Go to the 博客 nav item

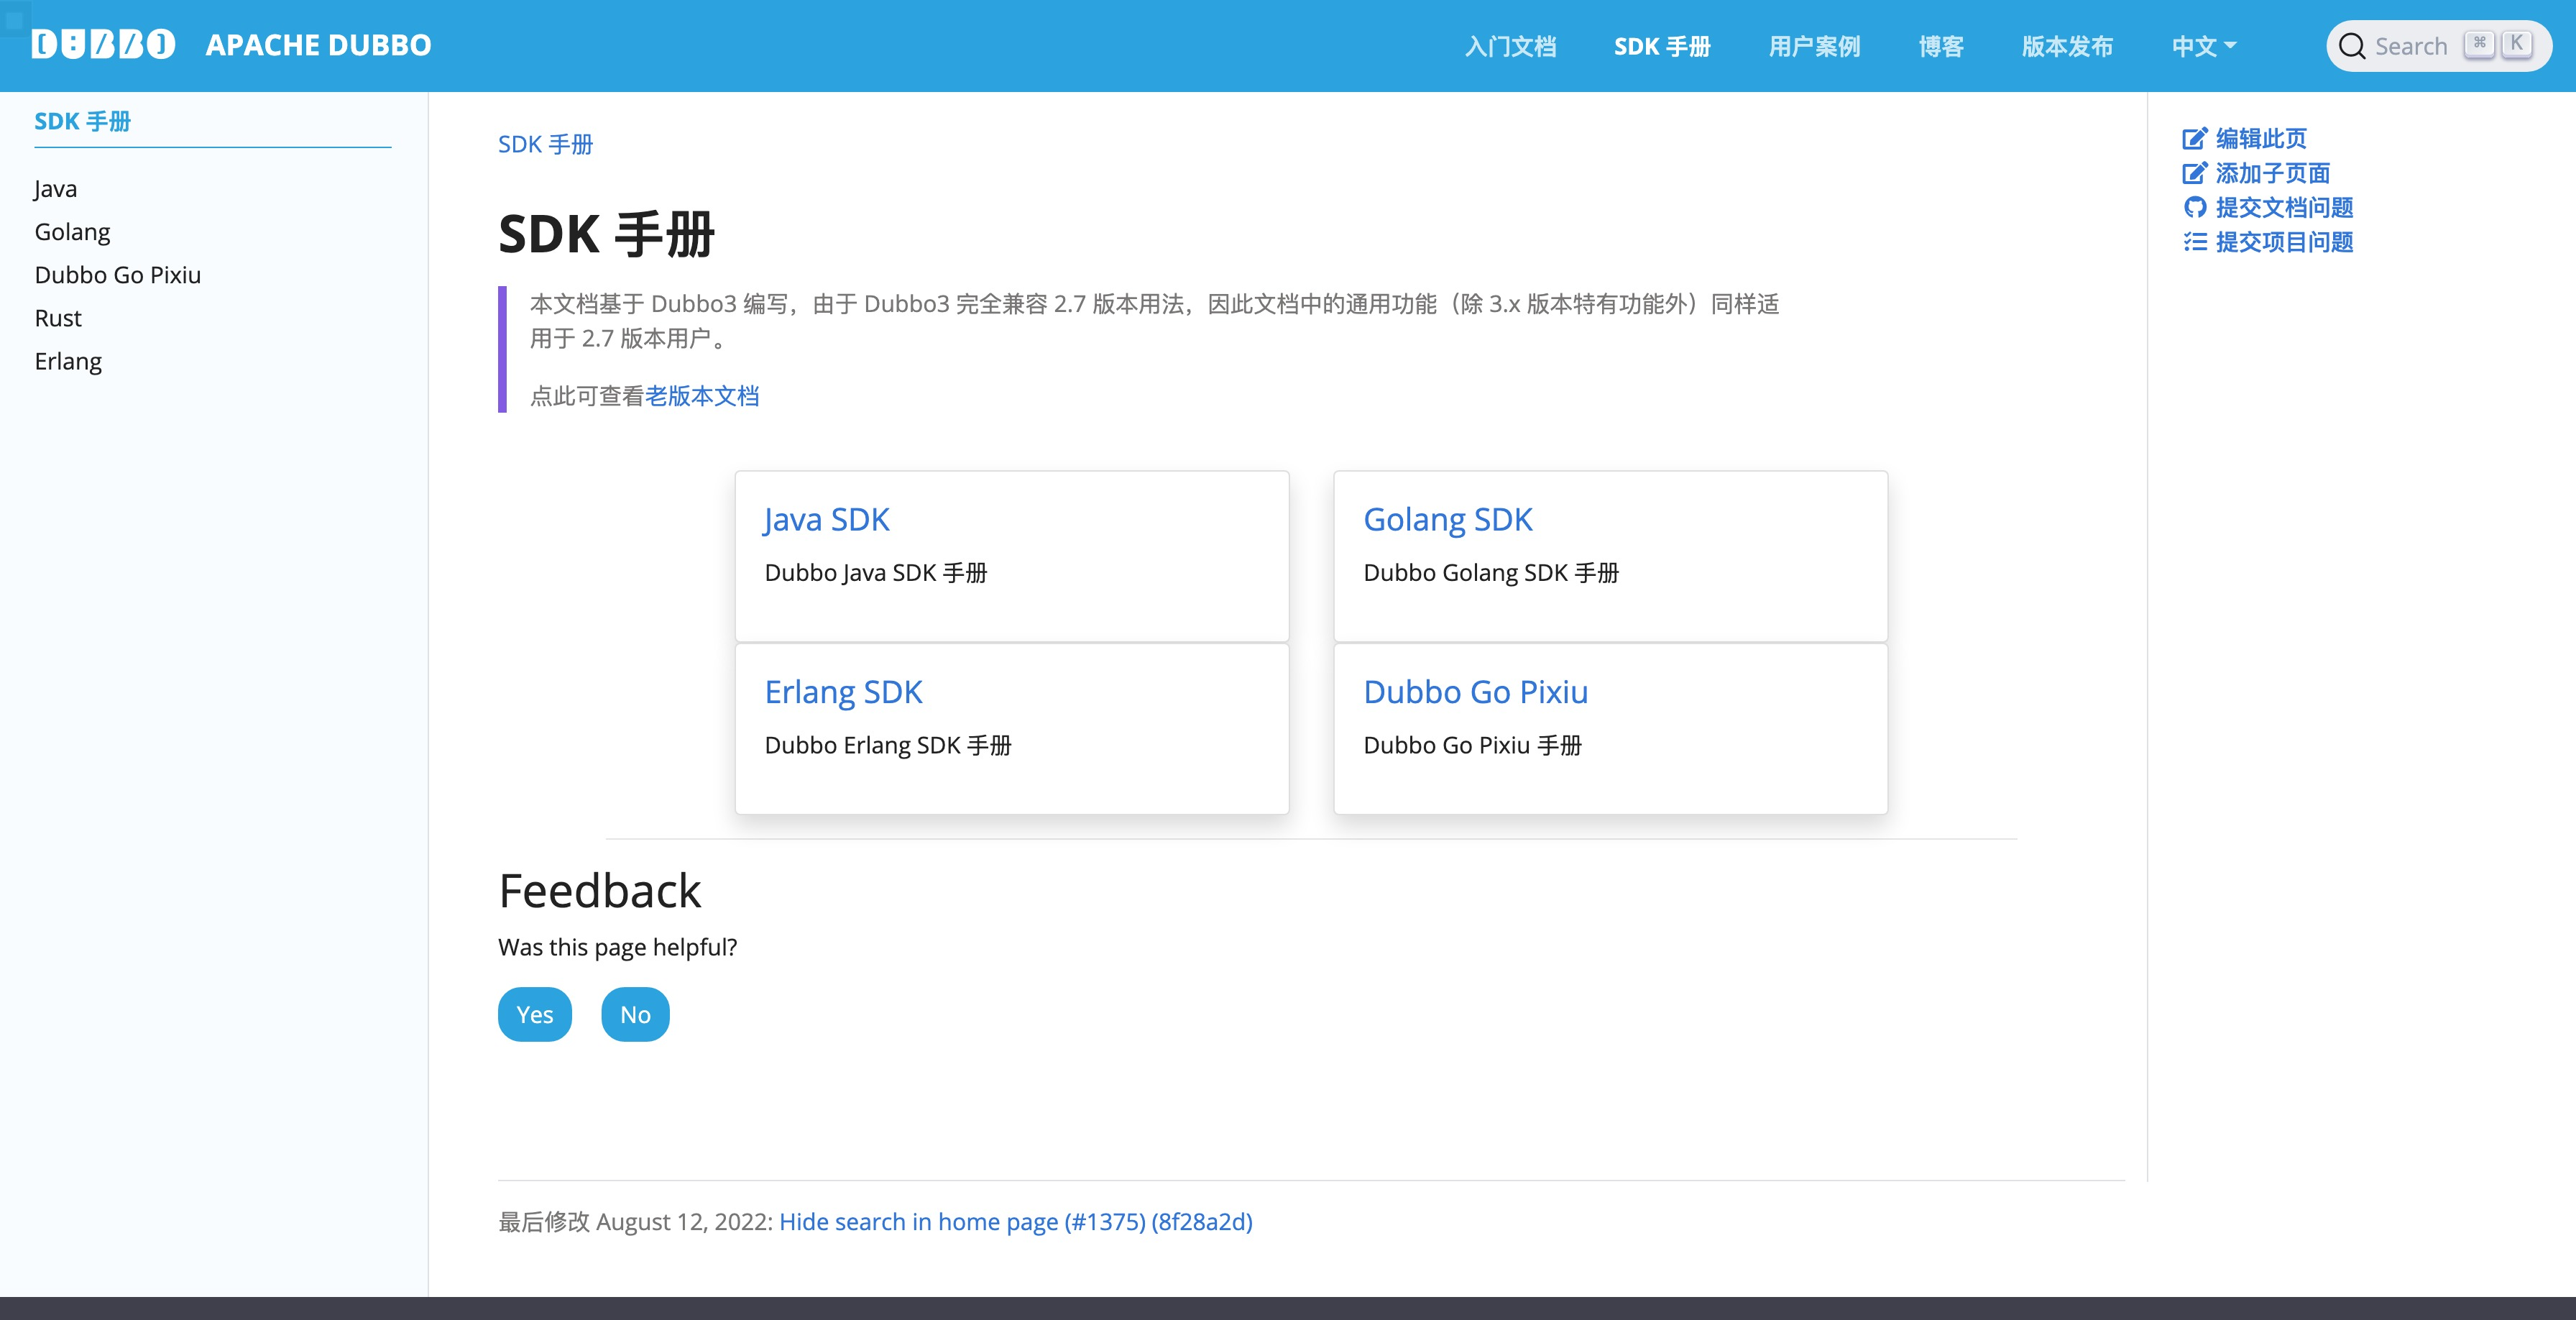click(1940, 47)
